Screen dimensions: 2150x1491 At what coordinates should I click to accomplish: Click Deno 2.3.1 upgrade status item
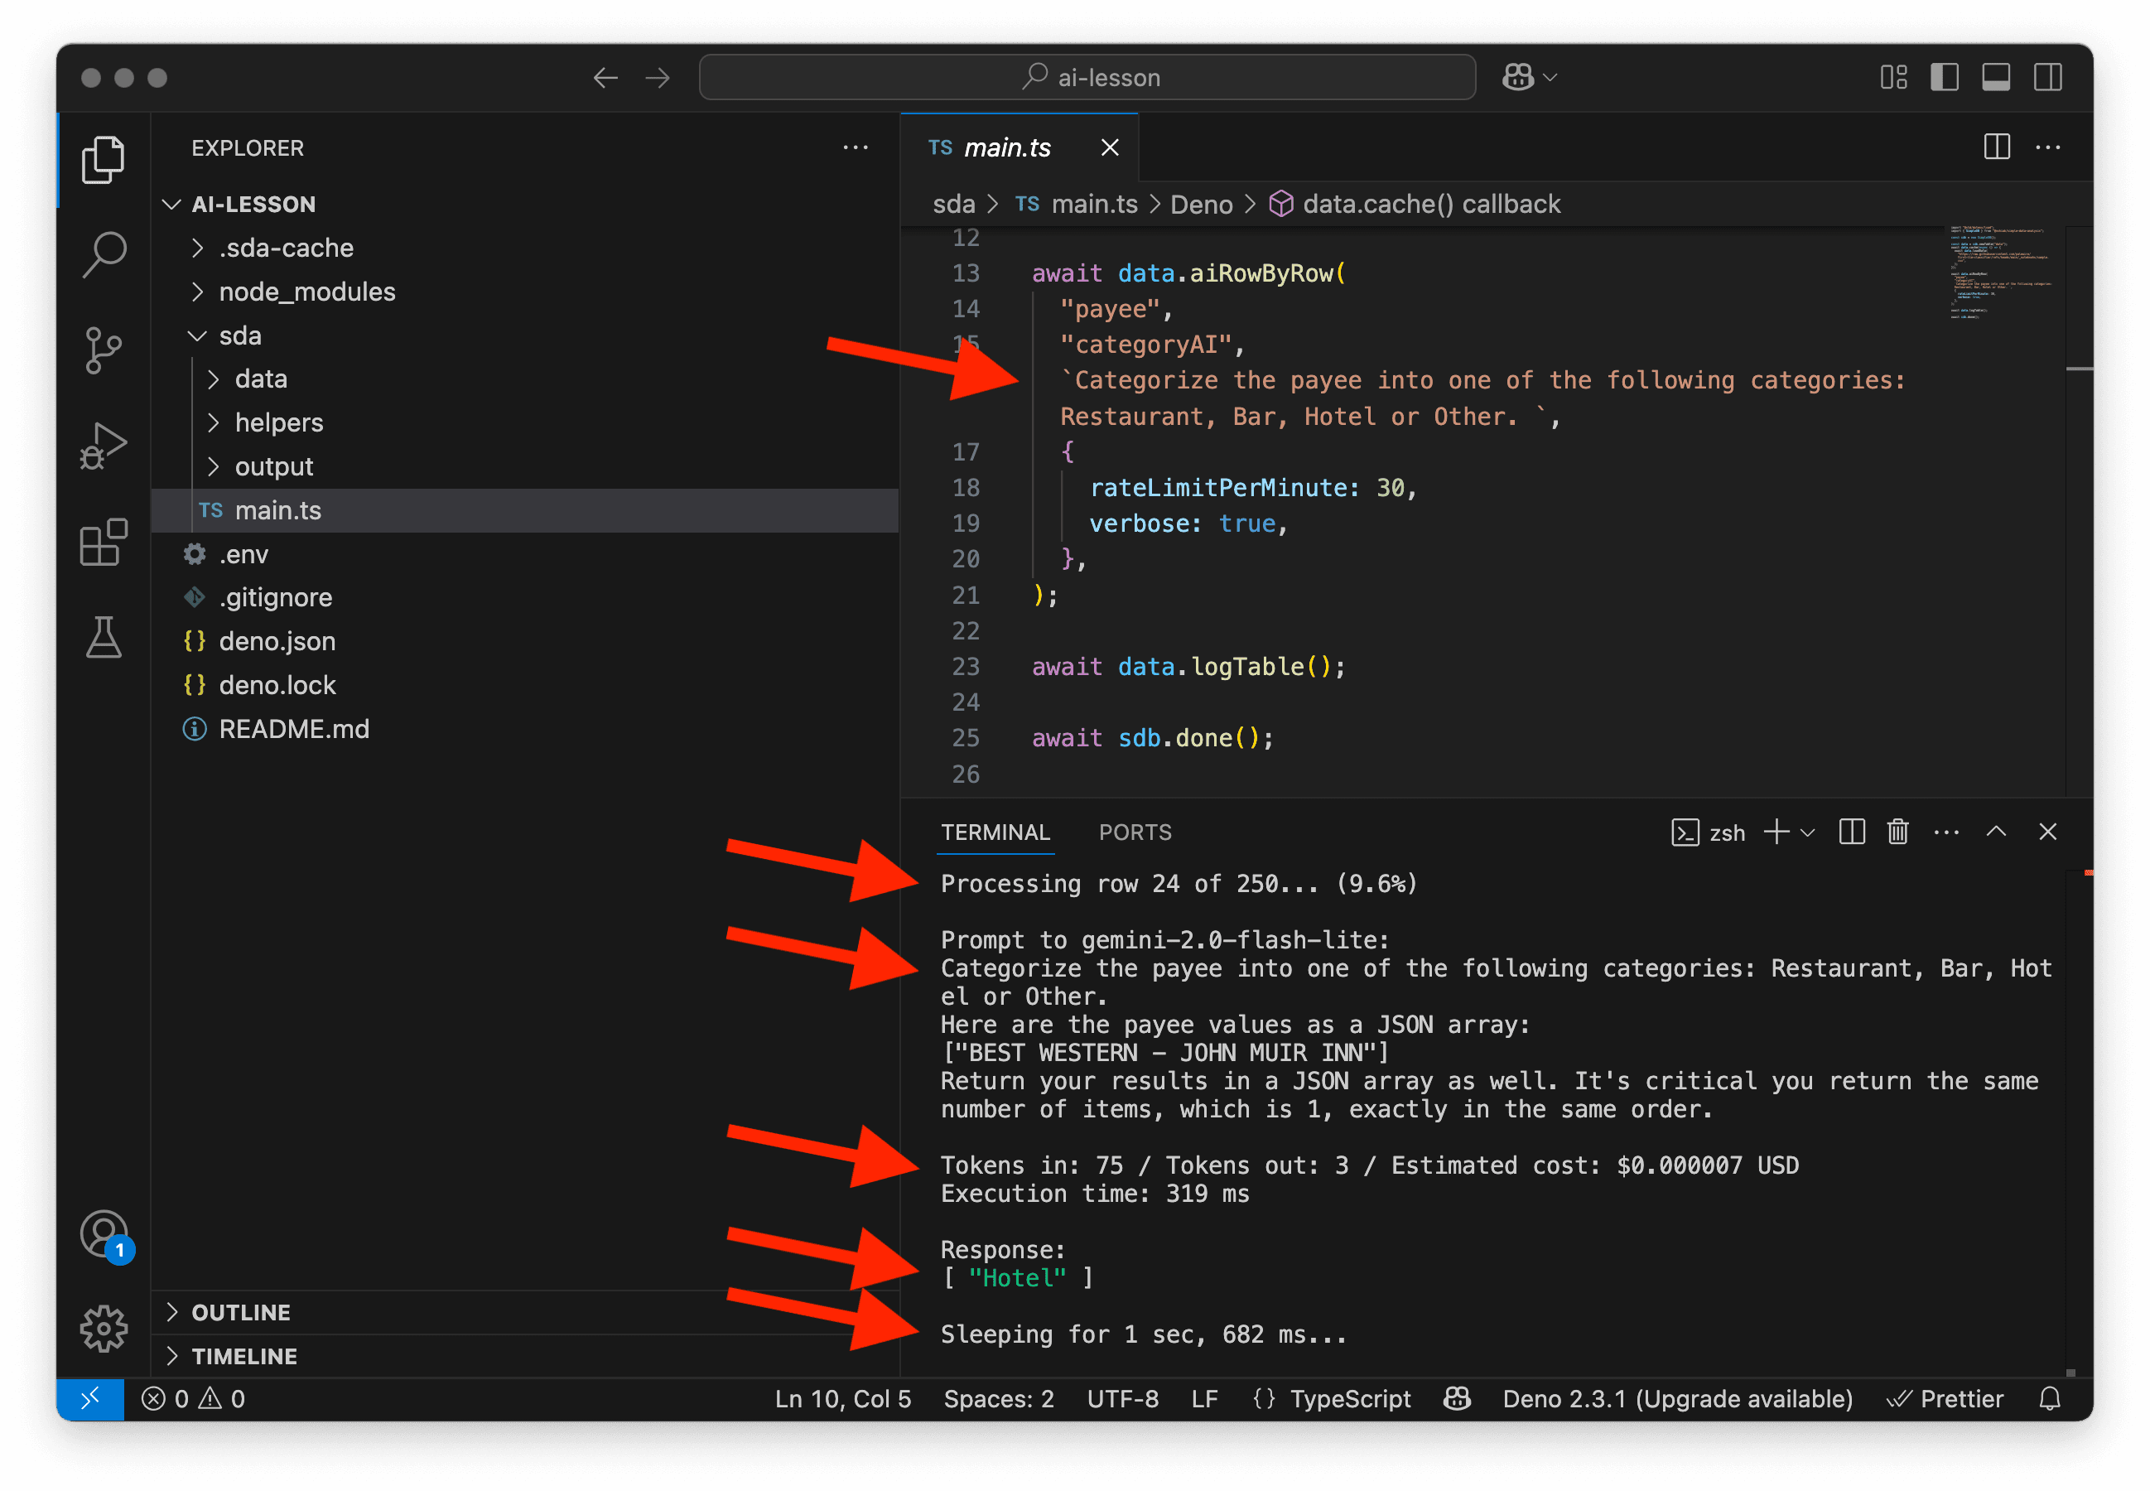point(1677,1398)
